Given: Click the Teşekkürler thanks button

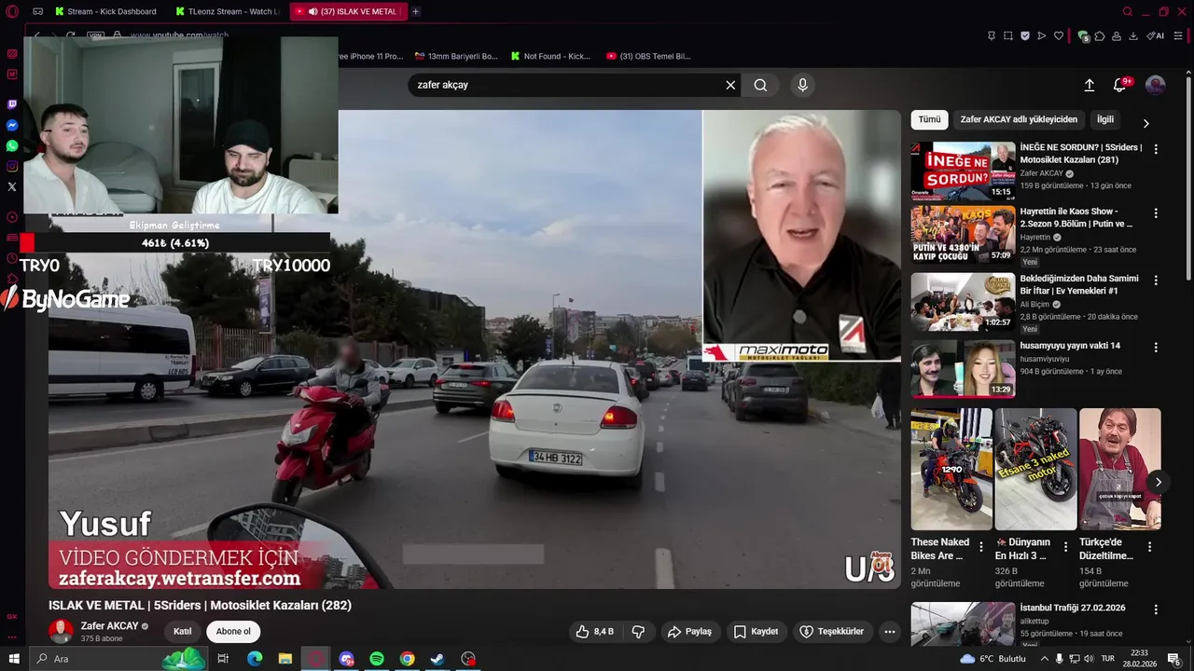Looking at the screenshot, I should point(831,631).
